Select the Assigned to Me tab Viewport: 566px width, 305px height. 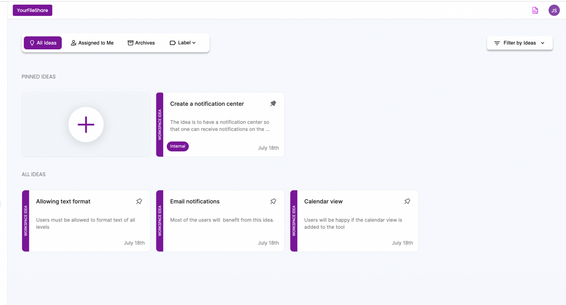[x=92, y=43]
